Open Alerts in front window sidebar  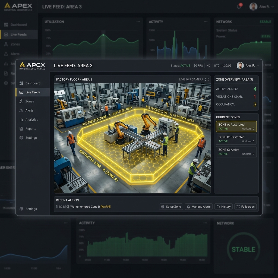click(x=33, y=110)
